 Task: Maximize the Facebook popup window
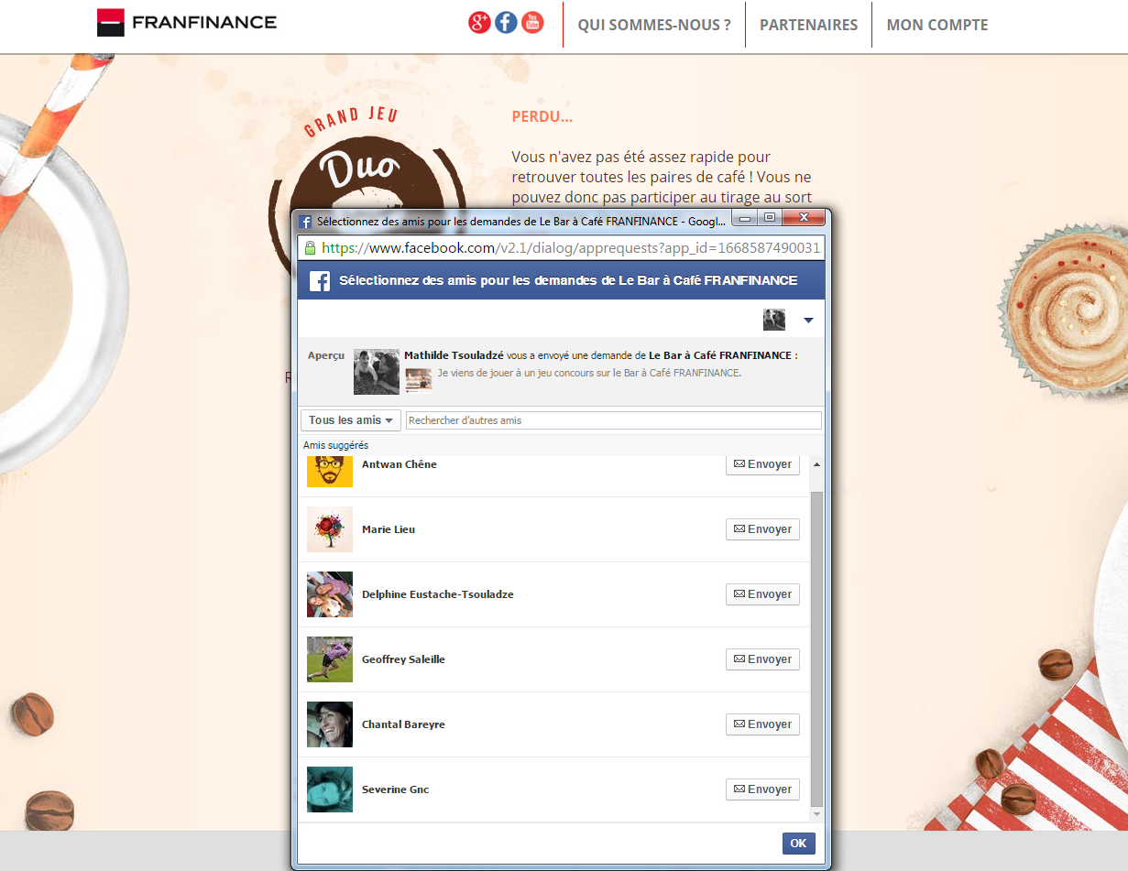[x=770, y=219]
